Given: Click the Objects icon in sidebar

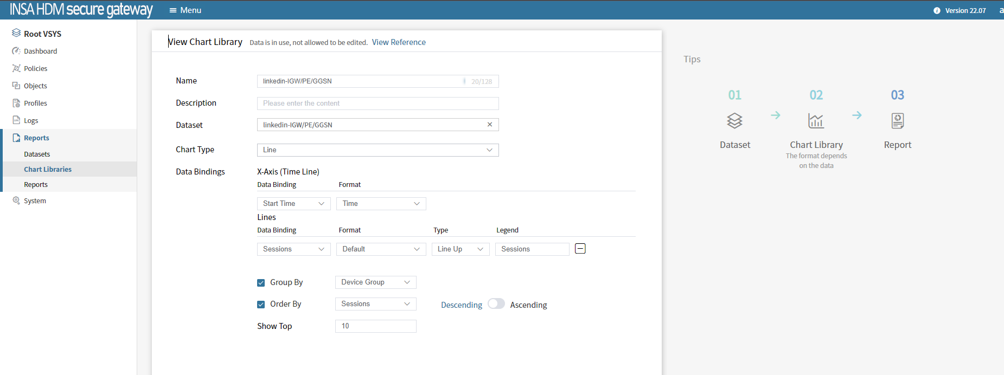Looking at the screenshot, I should 16,86.
